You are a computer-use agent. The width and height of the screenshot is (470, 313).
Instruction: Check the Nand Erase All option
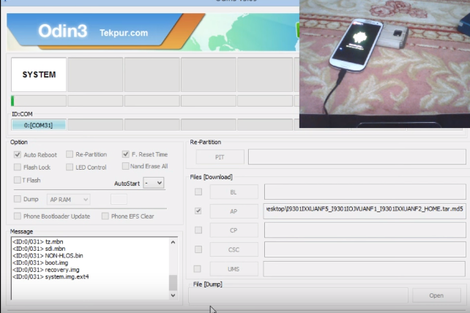126,166
